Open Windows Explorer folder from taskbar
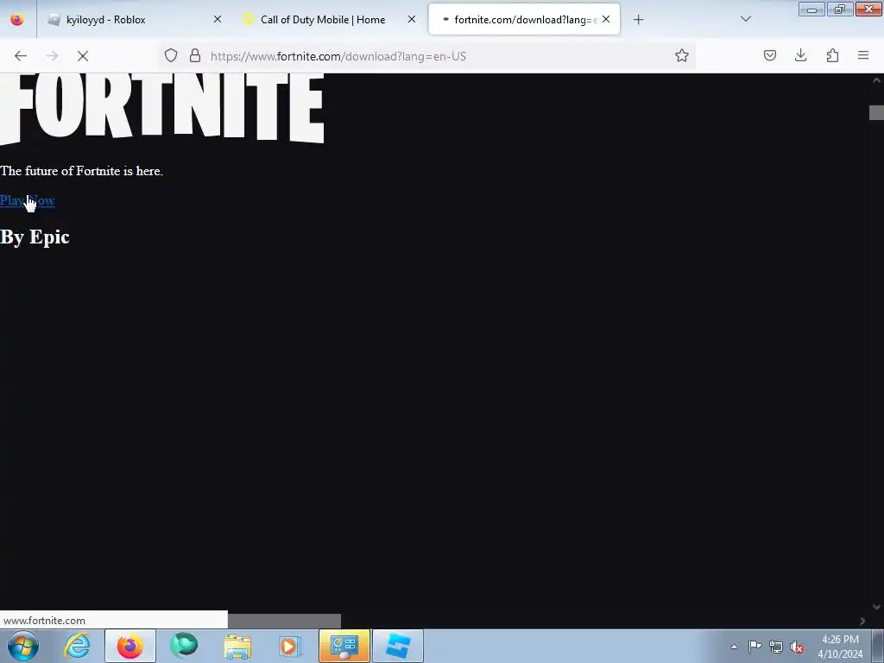 click(x=237, y=646)
